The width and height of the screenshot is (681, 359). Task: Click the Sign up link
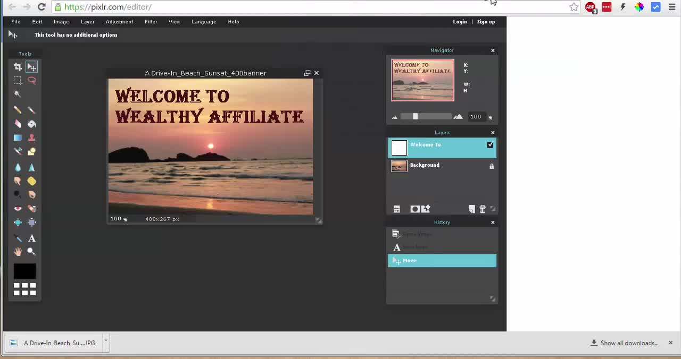click(486, 22)
